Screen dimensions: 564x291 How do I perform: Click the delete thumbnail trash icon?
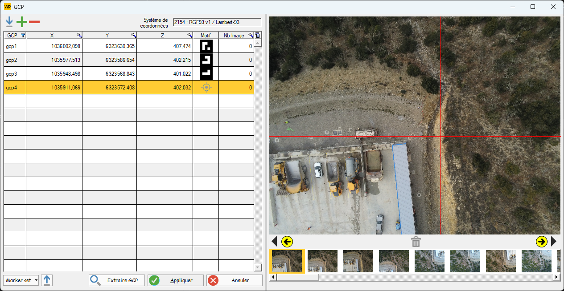416,241
